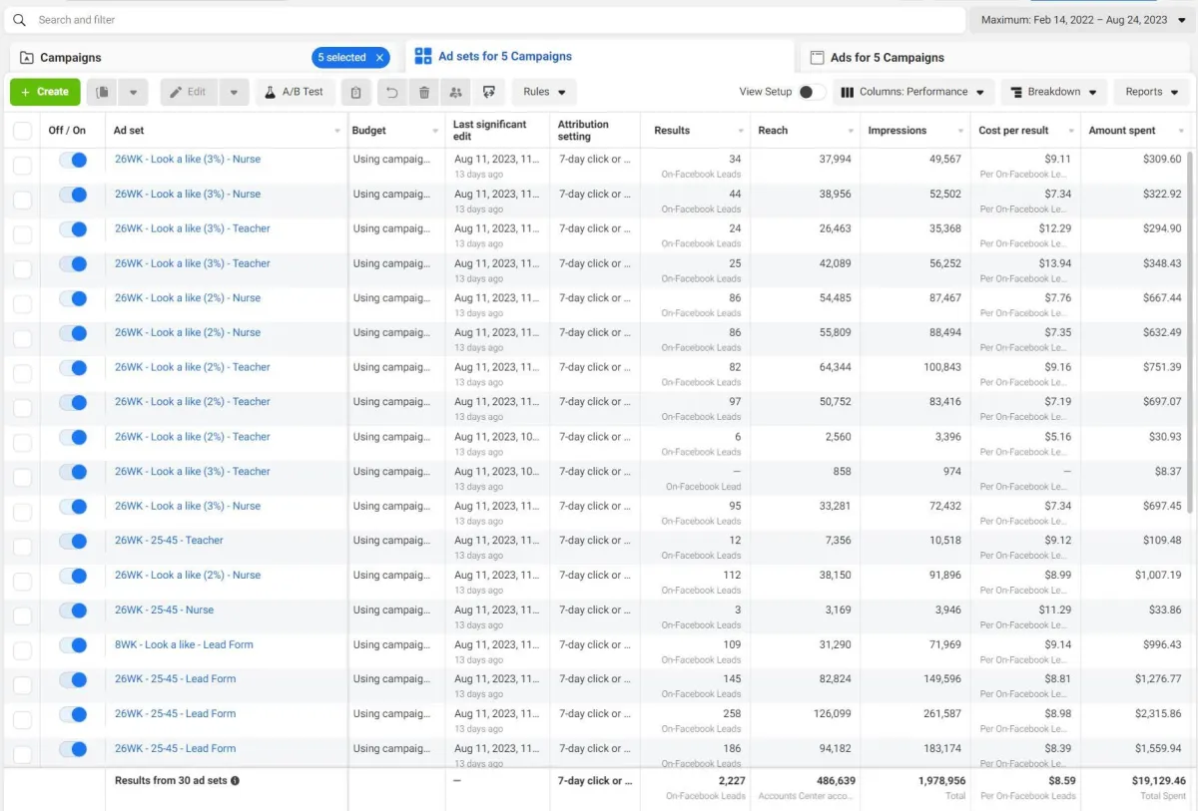Screen dimensions: 1198x811
Task: Open the Columns: Performance dropdown
Action: pyautogui.click(x=912, y=92)
